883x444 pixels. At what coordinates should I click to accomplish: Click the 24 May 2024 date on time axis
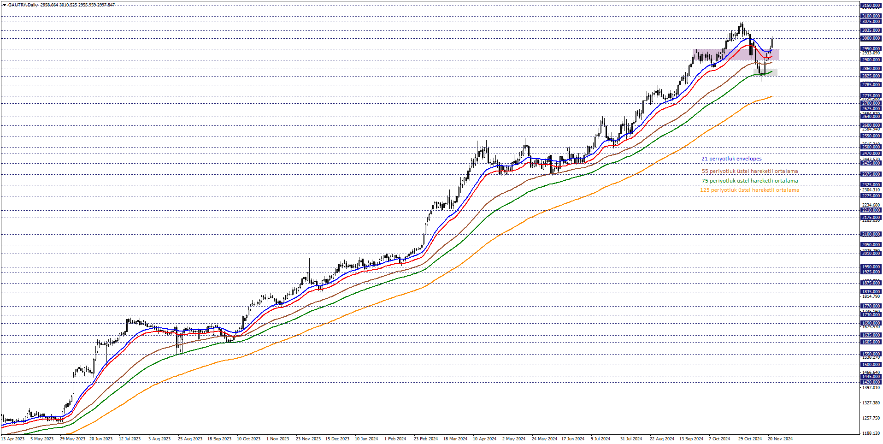pos(544,439)
